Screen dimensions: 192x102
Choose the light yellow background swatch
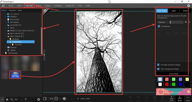pyautogui.click(x=187, y=79)
